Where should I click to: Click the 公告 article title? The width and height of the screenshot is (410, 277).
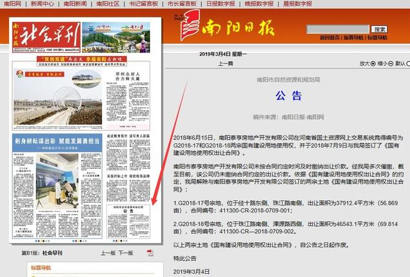pos(288,96)
